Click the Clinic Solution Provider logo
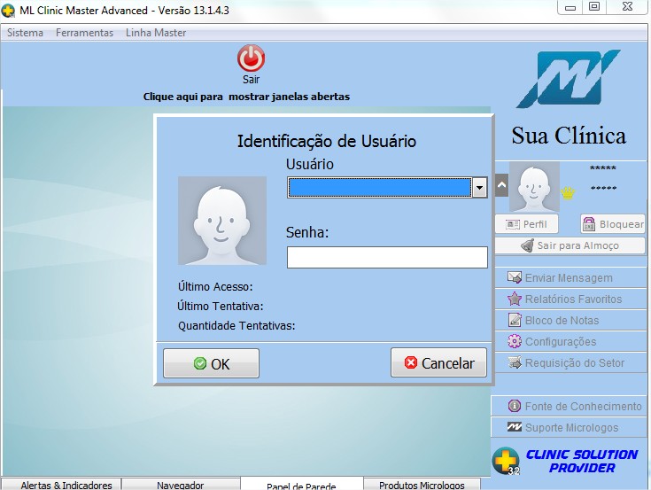The width and height of the screenshot is (651, 490). click(567, 461)
